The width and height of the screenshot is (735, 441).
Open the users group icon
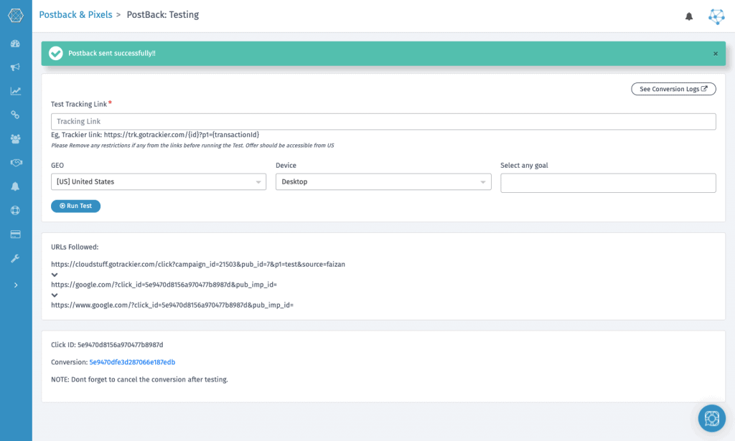[x=15, y=139]
